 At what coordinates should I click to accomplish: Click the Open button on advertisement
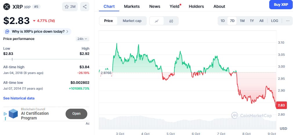click(76, 114)
